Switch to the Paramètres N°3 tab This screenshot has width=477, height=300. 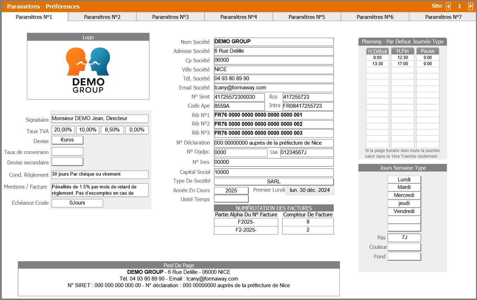[170, 17]
